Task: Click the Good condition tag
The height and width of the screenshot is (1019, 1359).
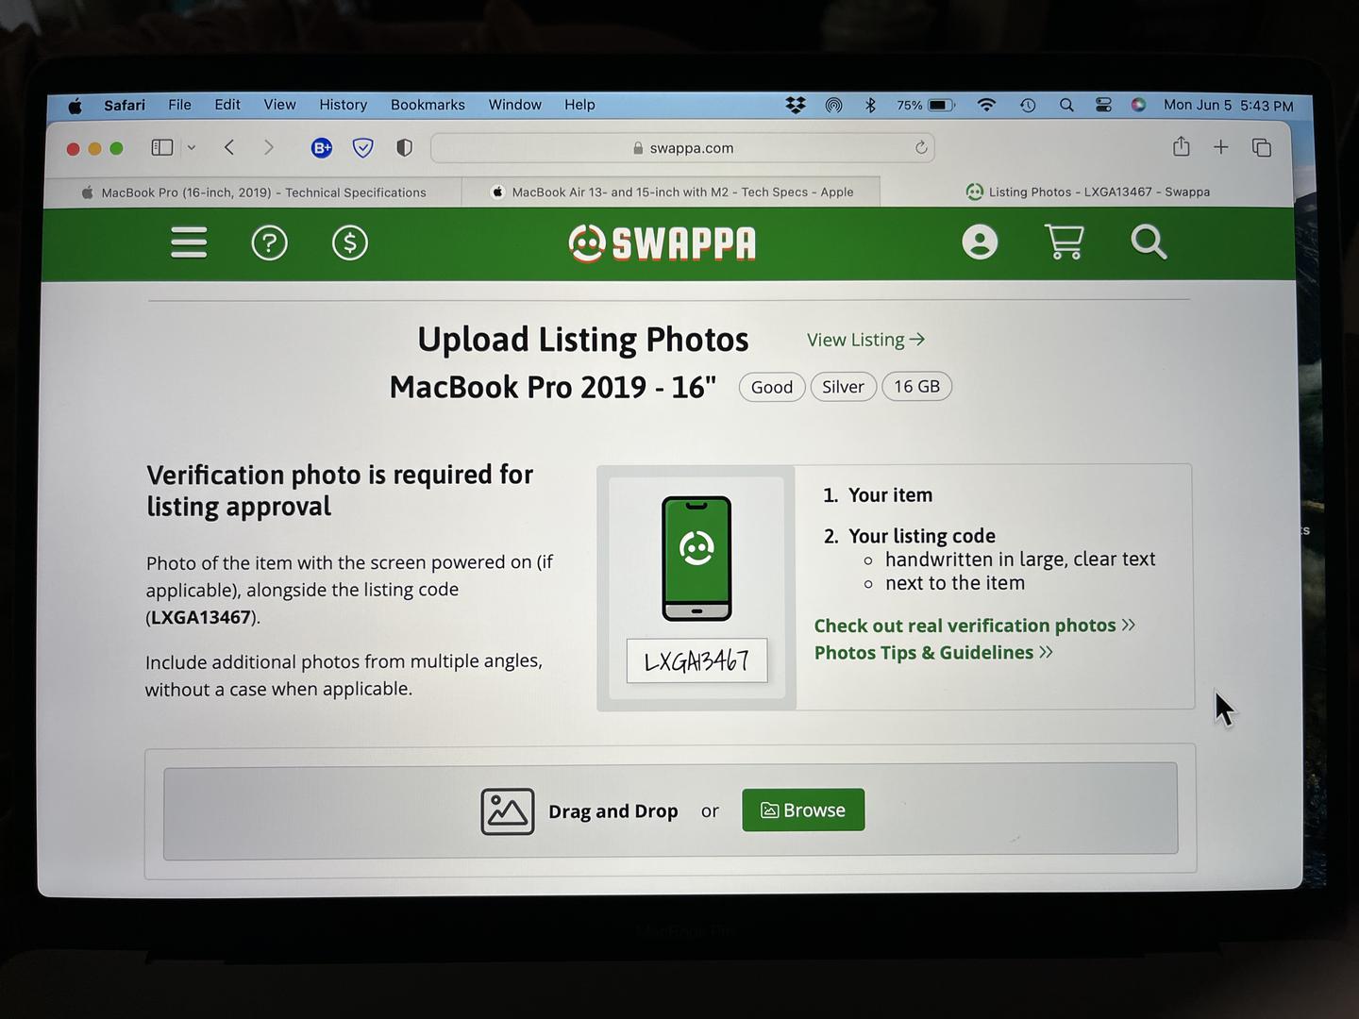Action: pos(772,387)
